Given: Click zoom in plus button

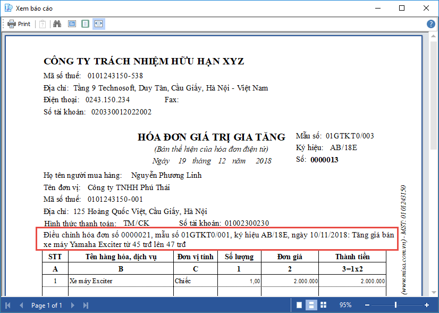Looking at the screenshot, I should (x=426, y=305).
